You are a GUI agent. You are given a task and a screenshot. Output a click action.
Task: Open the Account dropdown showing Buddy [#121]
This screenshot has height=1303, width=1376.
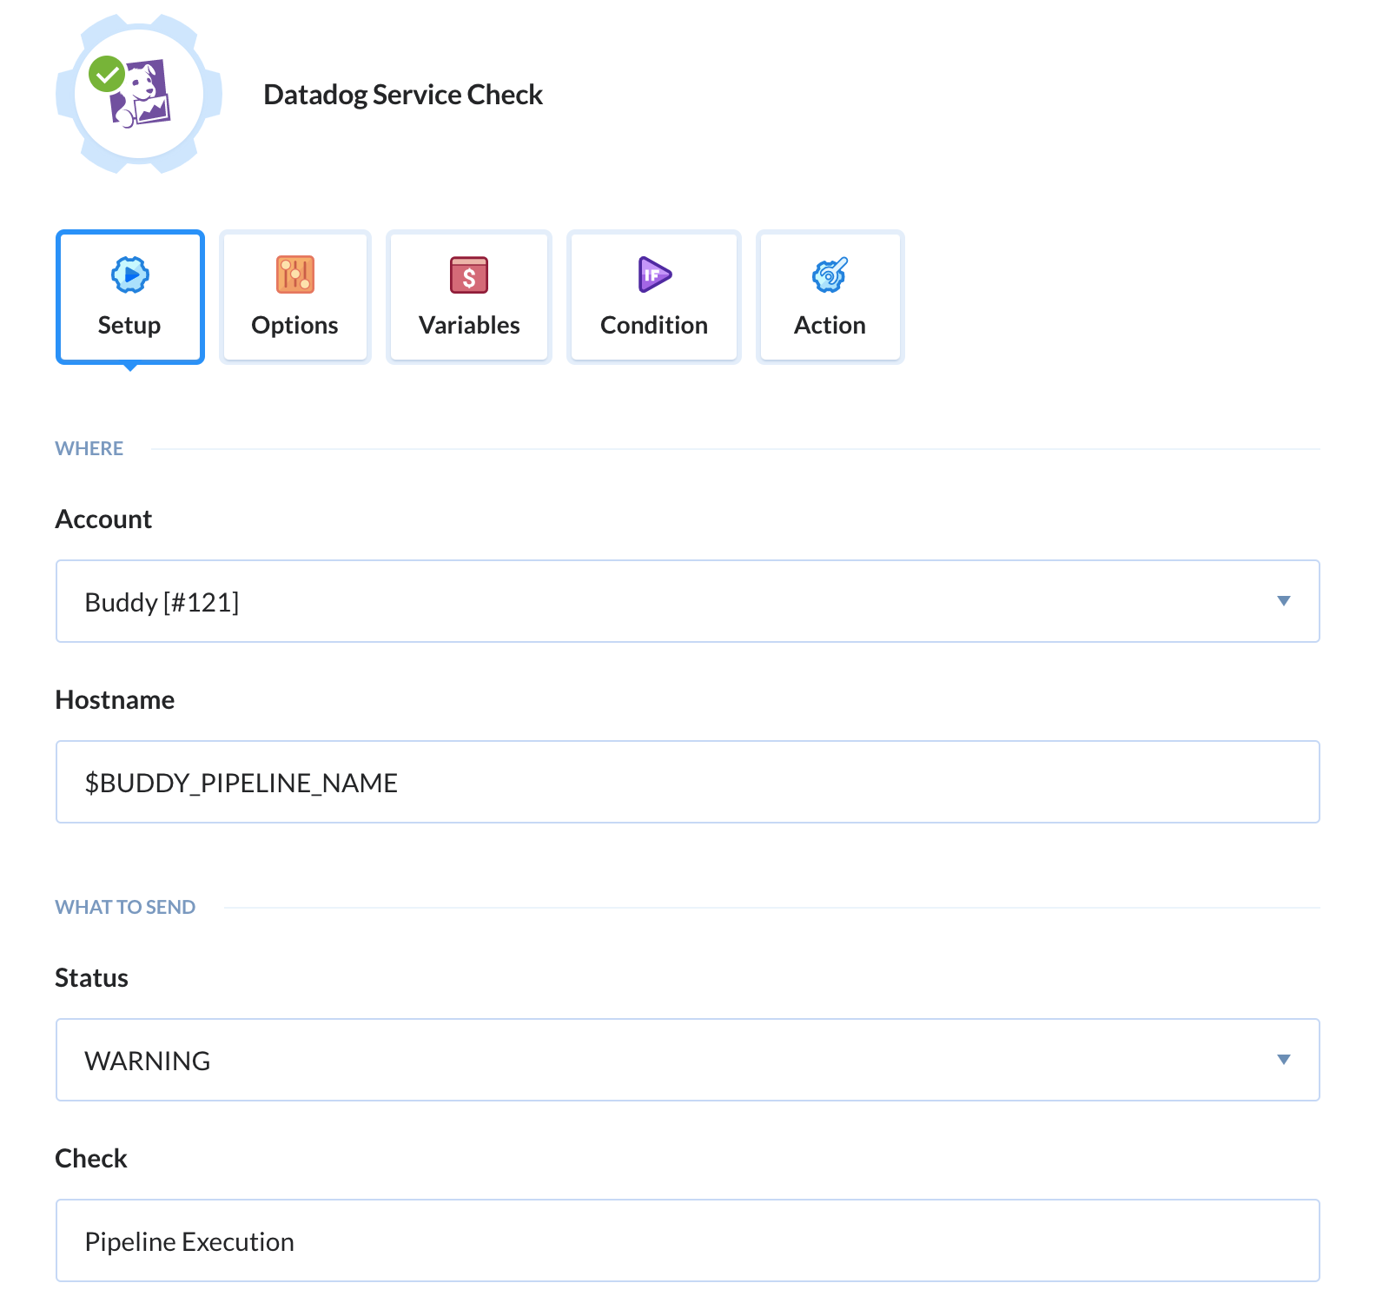[688, 601]
